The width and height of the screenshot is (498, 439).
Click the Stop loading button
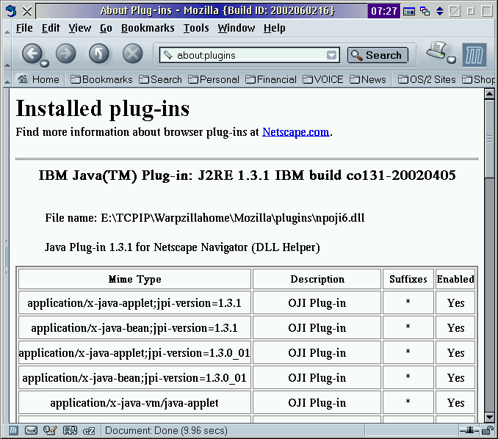(x=132, y=54)
